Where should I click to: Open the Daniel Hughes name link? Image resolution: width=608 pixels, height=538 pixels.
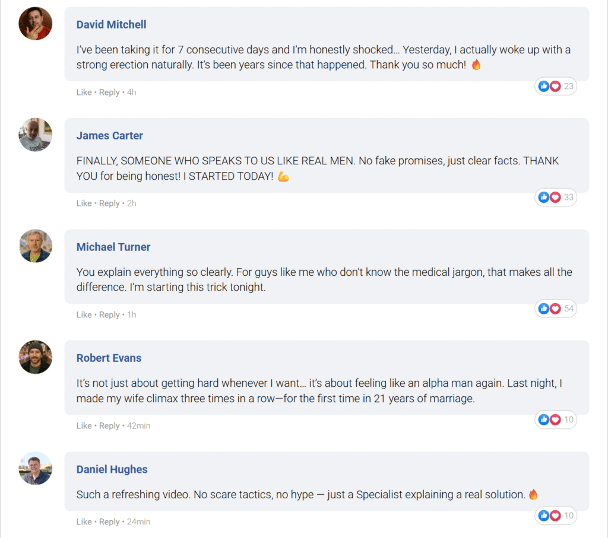tap(112, 469)
